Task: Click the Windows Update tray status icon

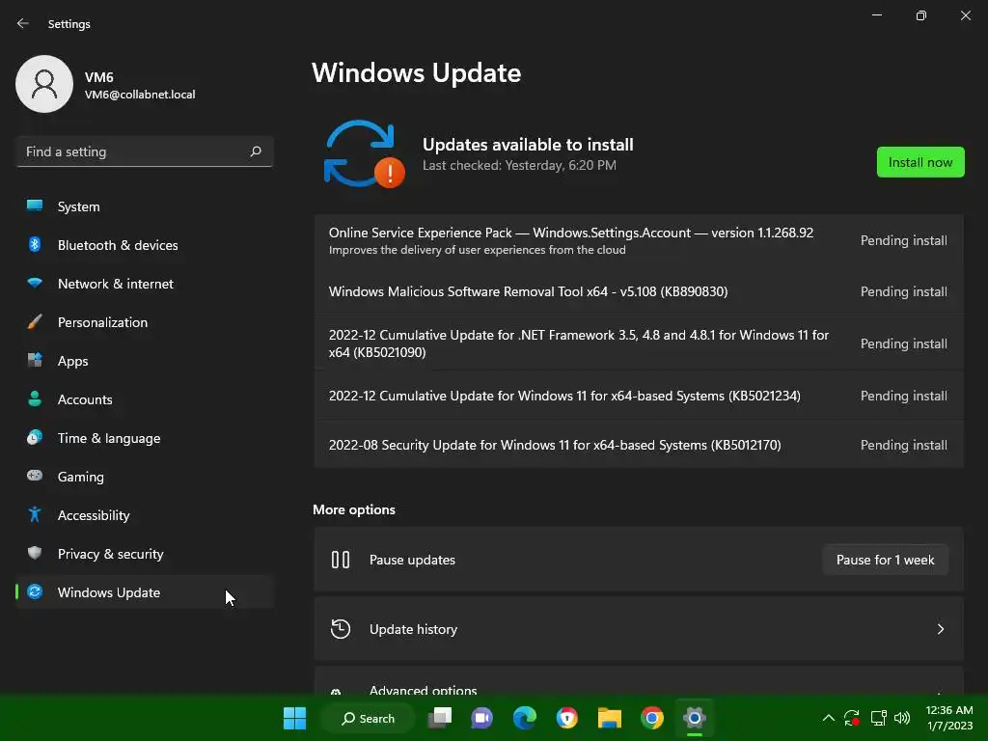Action: click(852, 718)
